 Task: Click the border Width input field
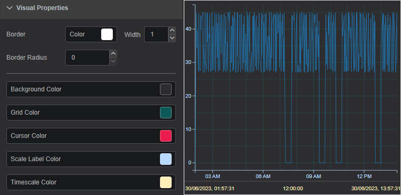[x=156, y=34]
